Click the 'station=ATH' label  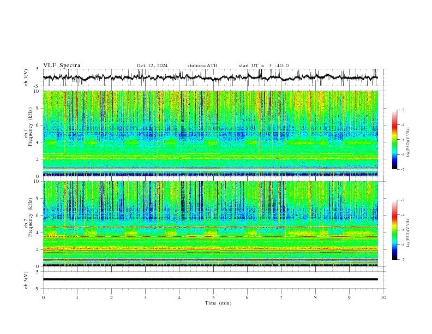[202, 65]
